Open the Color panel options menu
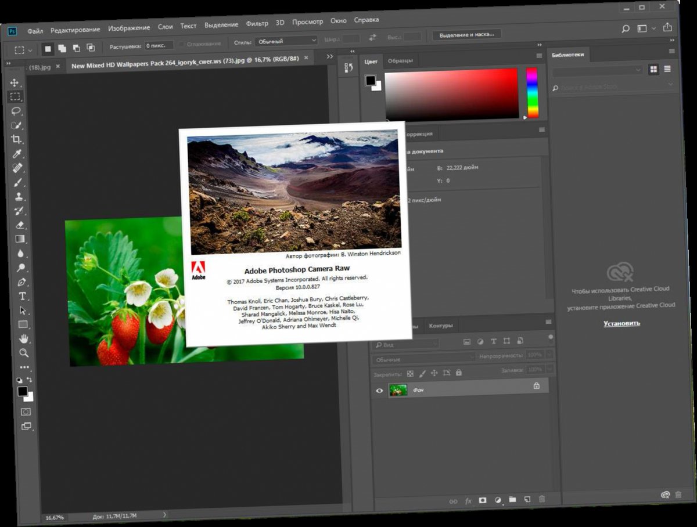 point(540,55)
